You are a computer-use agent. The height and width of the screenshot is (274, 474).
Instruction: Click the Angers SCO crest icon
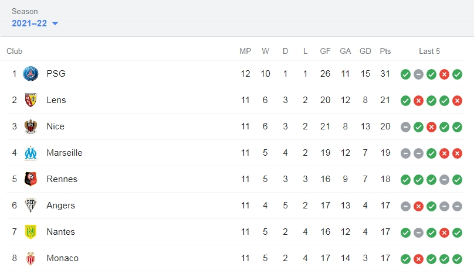pos(31,205)
